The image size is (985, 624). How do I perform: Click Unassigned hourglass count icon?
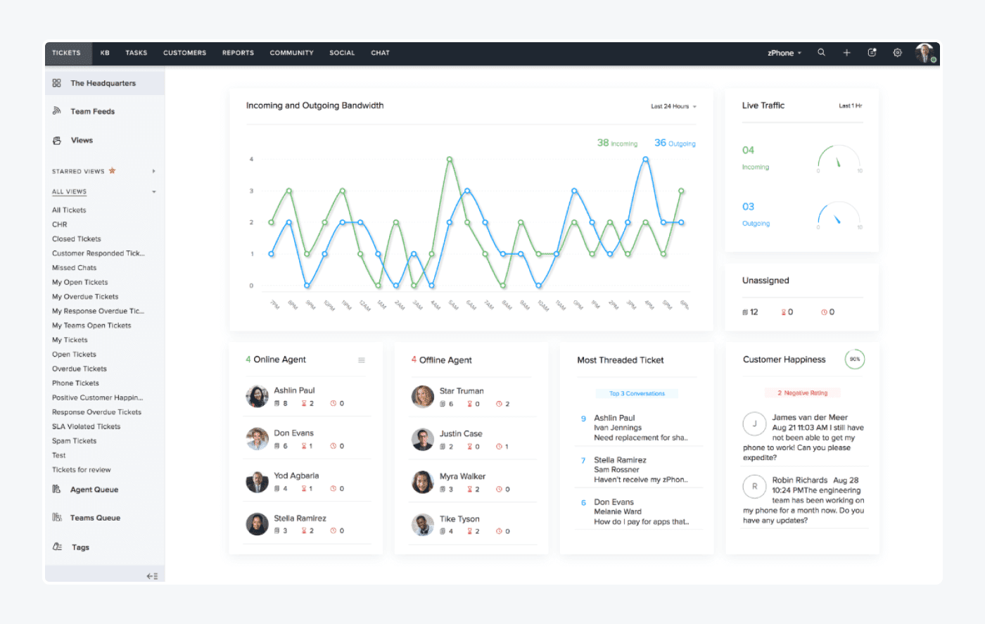pyautogui.click(x=783, y=312)
